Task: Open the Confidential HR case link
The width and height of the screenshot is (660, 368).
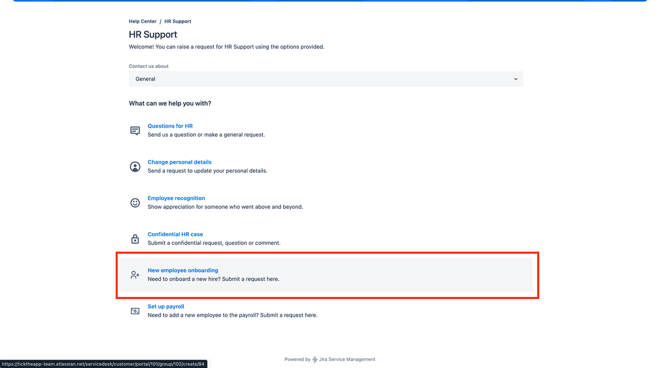Action: (x=175, y=234)
